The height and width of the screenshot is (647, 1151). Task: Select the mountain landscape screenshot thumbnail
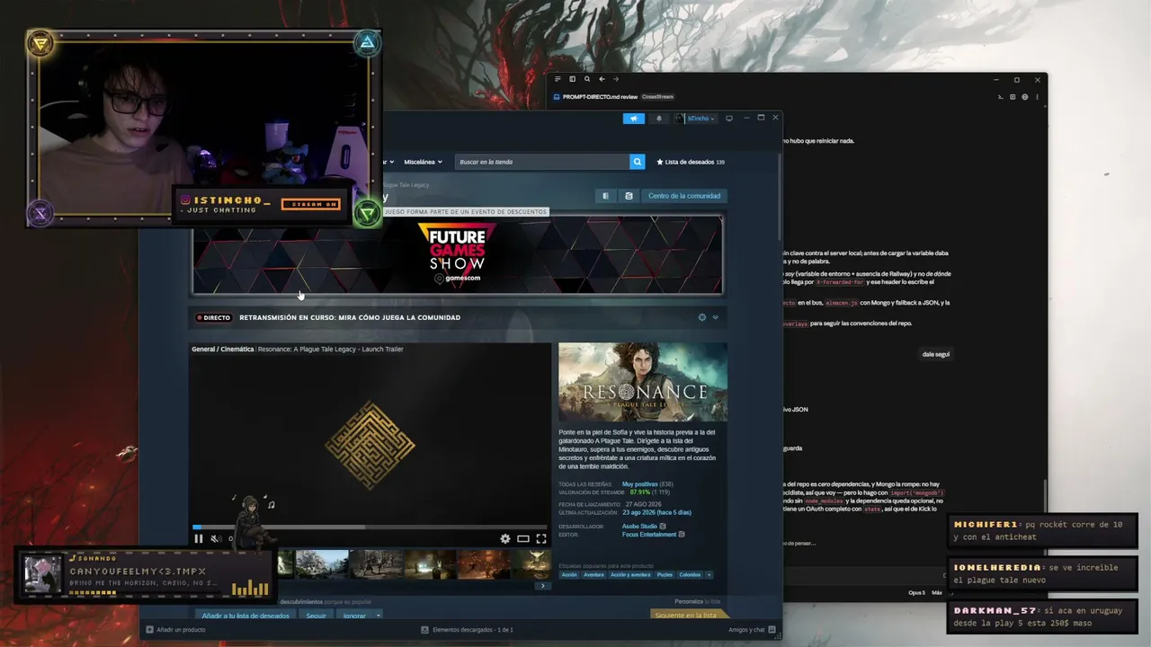(x=322, y=564)
